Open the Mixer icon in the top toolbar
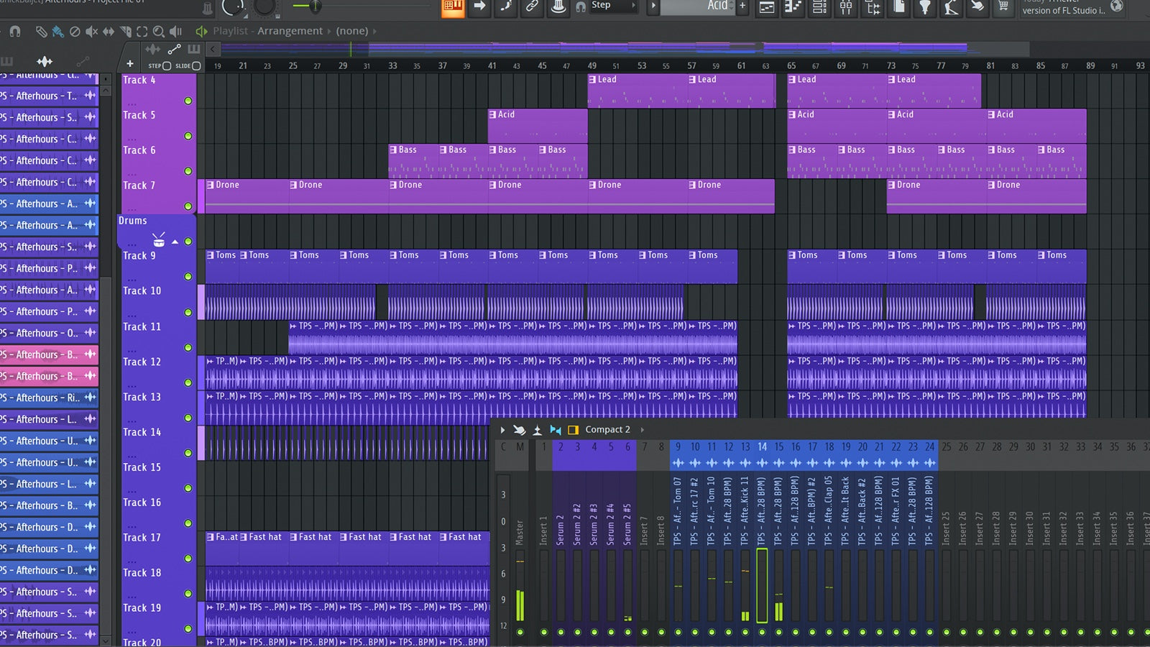The height and width of the screenshot is (647, 1150). click(846, 7)
